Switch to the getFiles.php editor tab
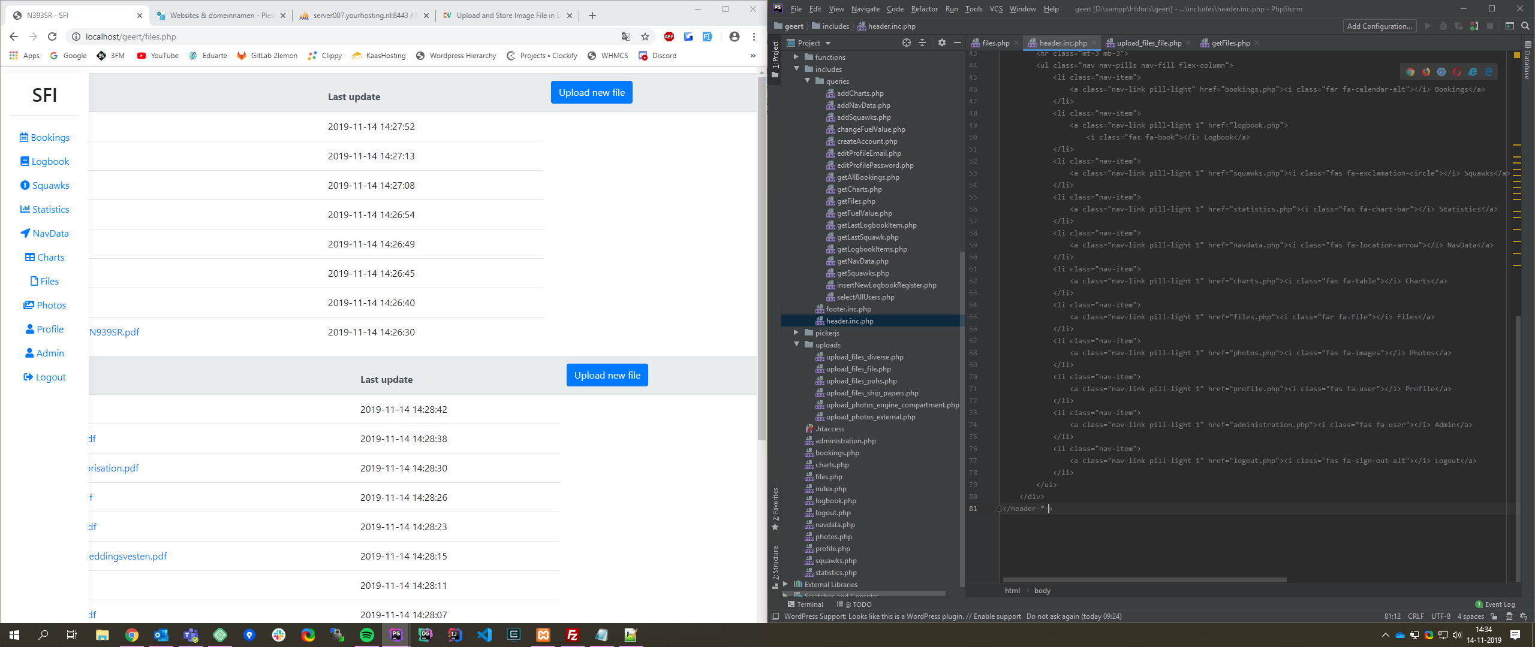Image resolution: width=1535 pixels, height=647 pixels. coord(1230,43)
